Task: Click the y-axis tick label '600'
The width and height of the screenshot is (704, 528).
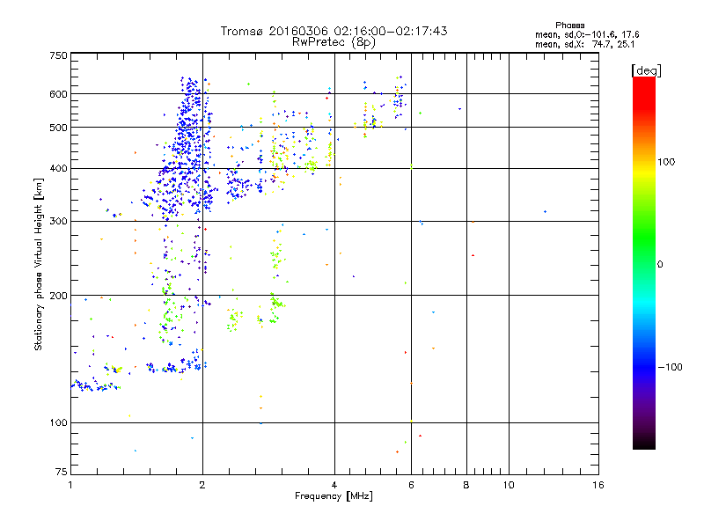Action: tap(58, 94)
